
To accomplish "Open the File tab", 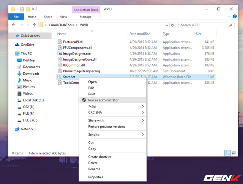I will [x=16, y=17].
